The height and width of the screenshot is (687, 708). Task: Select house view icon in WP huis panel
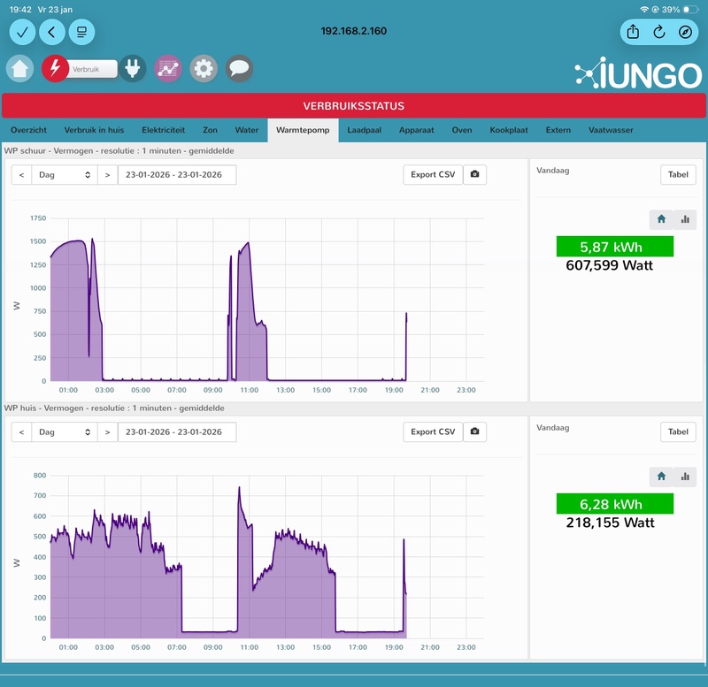661,477
